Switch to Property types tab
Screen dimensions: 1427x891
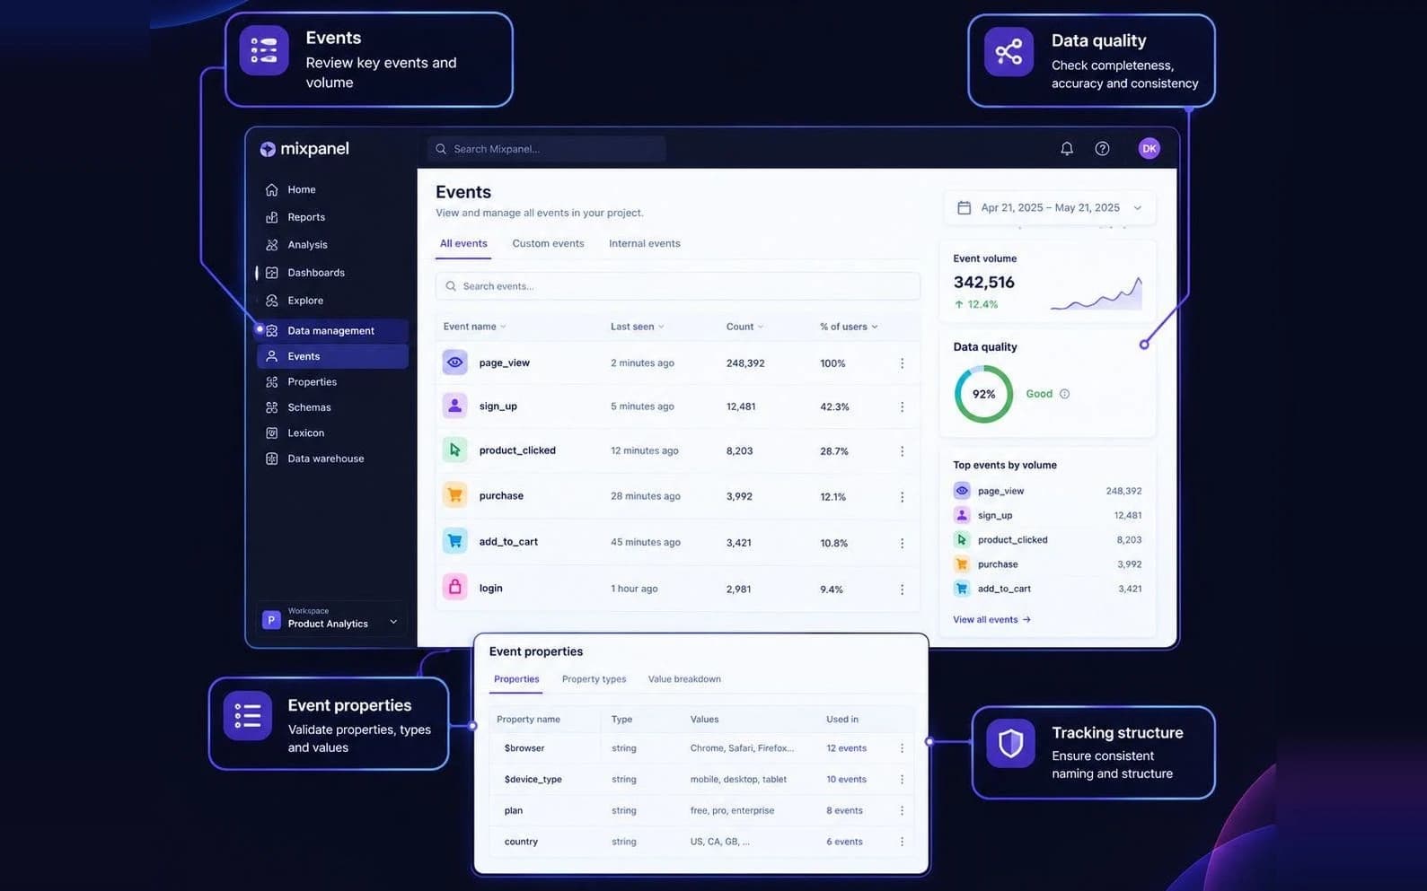594,679
